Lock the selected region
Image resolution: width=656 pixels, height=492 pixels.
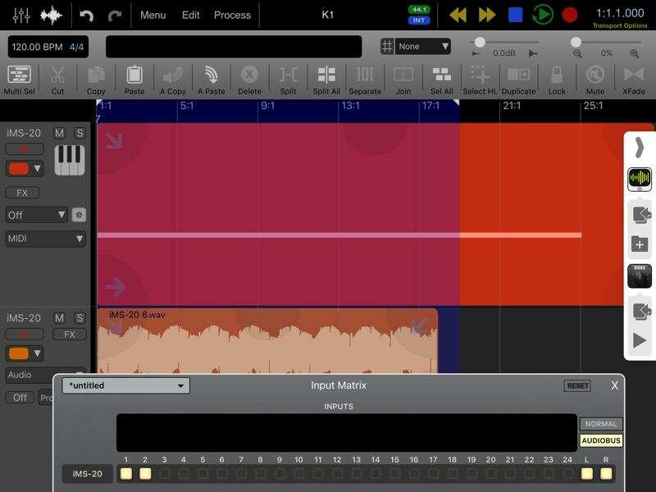pyautogui.click(x=557, y=80)
